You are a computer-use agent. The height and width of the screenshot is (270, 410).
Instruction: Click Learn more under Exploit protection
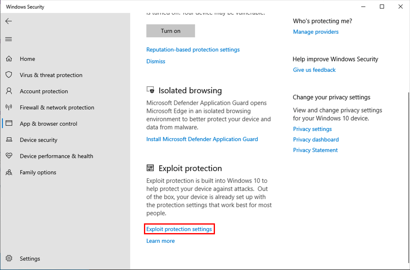coord(161,241)
